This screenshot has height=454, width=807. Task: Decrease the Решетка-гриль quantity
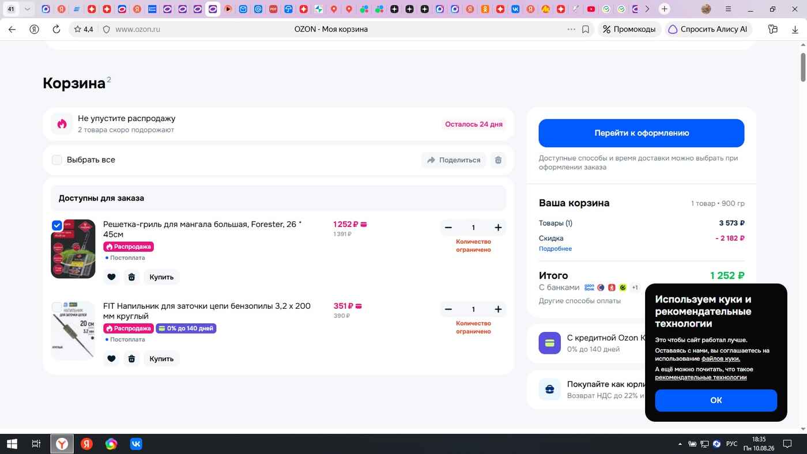pyautogui.click(x=448, y=228)
